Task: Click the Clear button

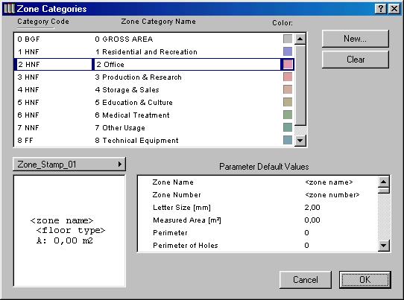Action: [356, 60]
